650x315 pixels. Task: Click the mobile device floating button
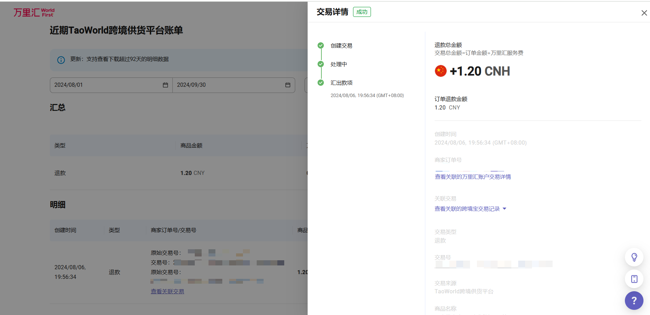634,279
